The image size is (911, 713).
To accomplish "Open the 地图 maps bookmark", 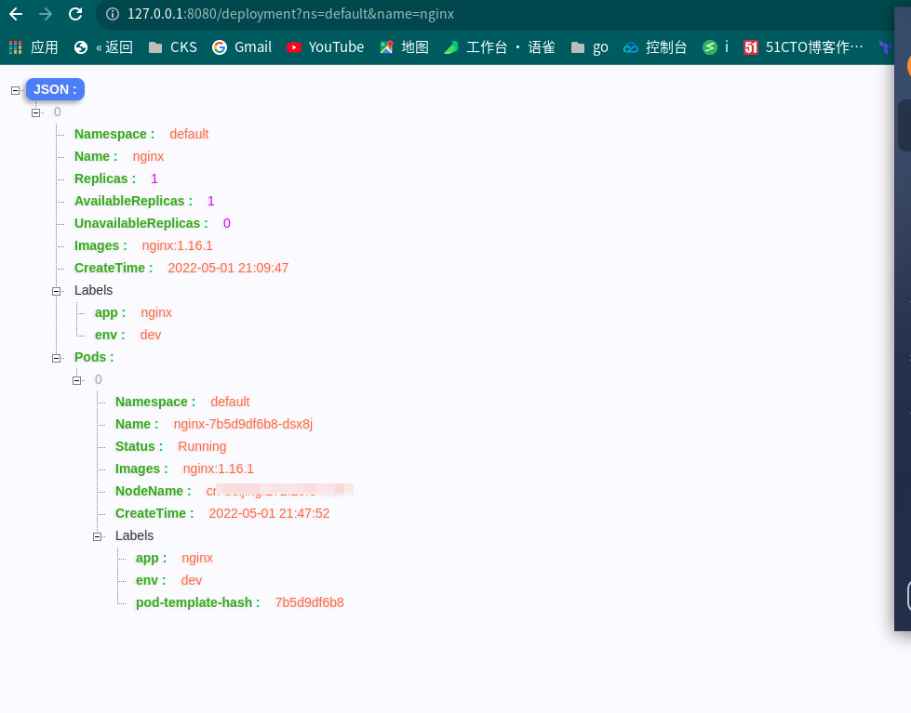I will pyautogui.click(x=405, y=47).
